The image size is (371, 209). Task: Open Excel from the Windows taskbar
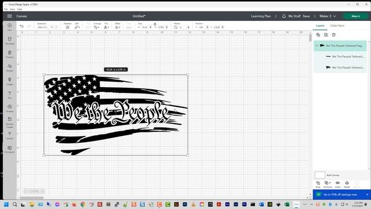click(x=287, y=204)
